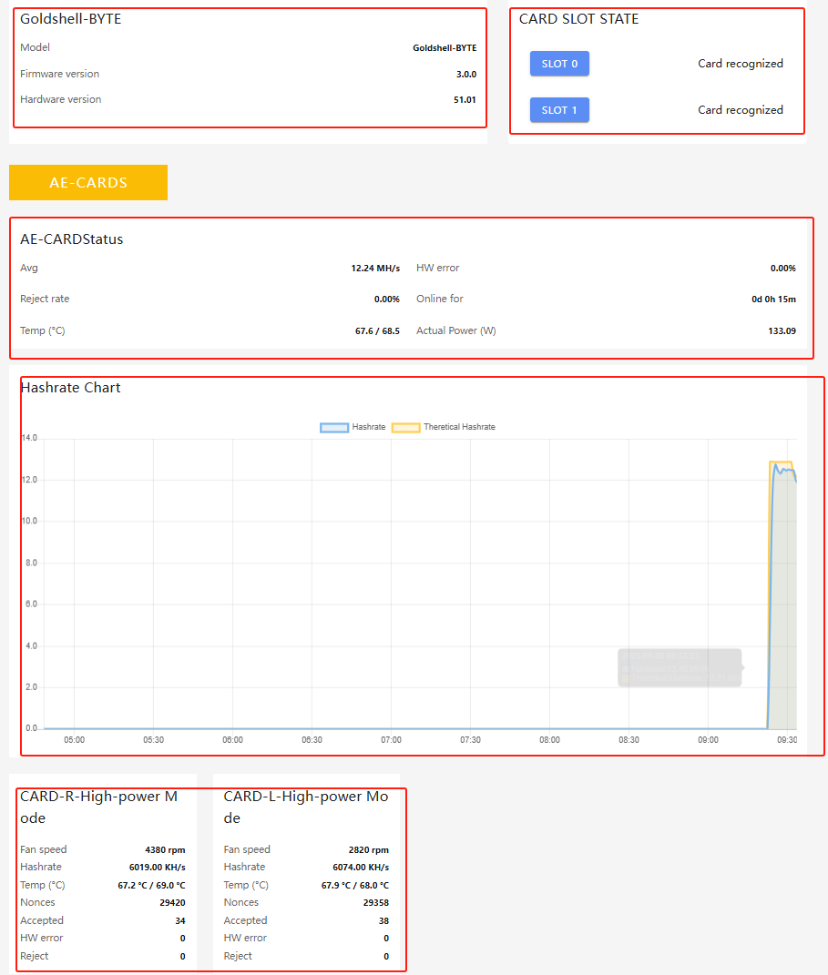828x975 pixels.
Task: Click the 'Online for' label
Action: (x=440, y=300)
